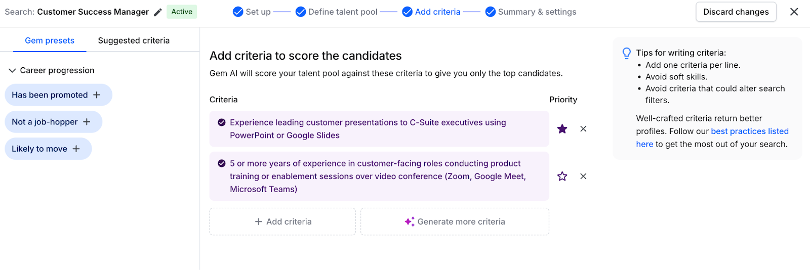Screen dimensions: 810x270
Task: Jump to Summary & settings step
Action: click(531, 12)
